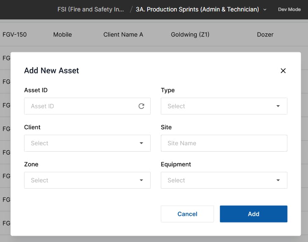Close the Add New Asset dialog

point(283,71)
